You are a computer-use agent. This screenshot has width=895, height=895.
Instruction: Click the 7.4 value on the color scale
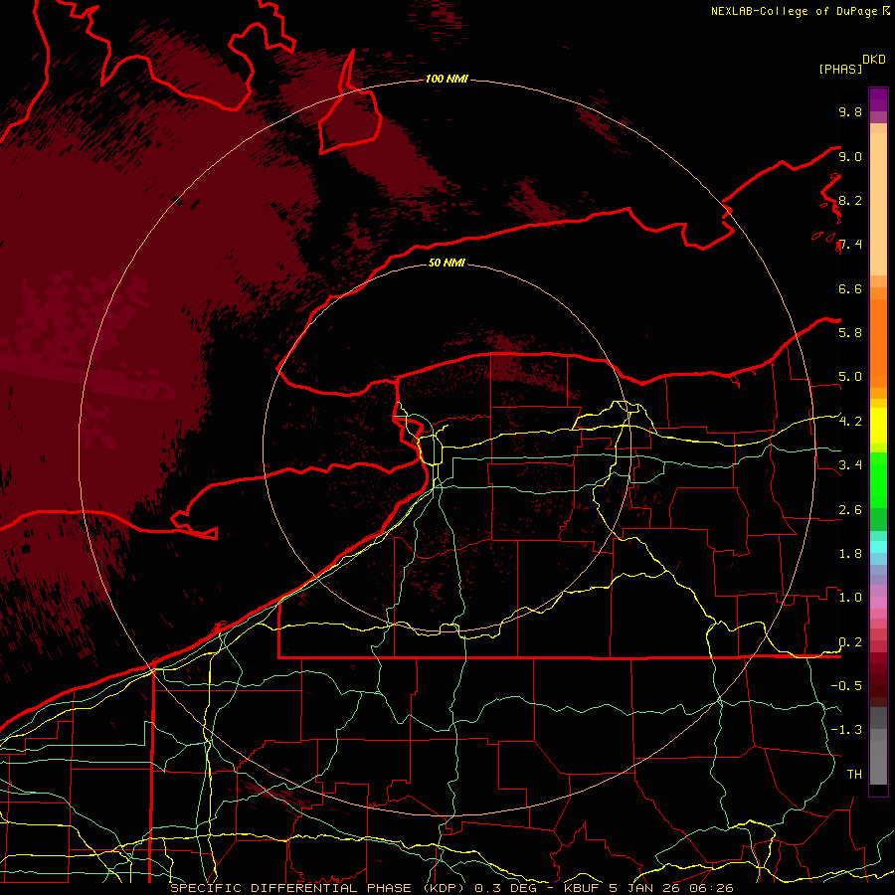click(850, 245)
